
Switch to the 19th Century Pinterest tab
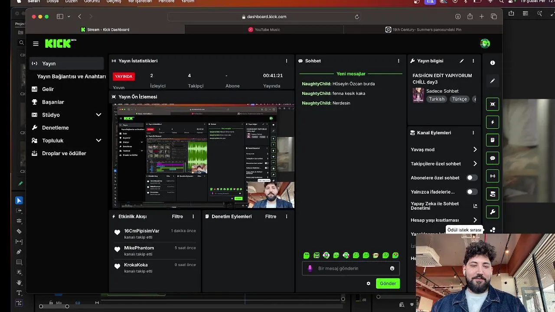[x=423, y=29]
